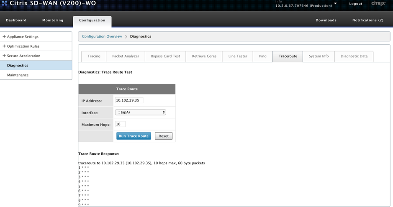The height and width of the screenshot is (207, 393).
Task: Expand Appliance Settings with plus icon
Action: 4,36
